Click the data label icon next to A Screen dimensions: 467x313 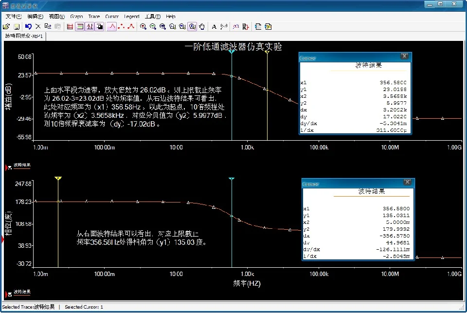point(224,27)
